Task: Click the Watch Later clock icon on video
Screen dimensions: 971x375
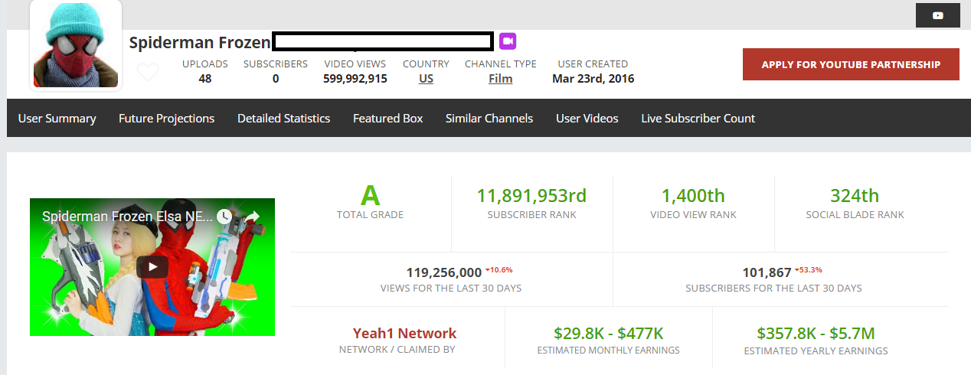Action: click(x=224, y=217)
